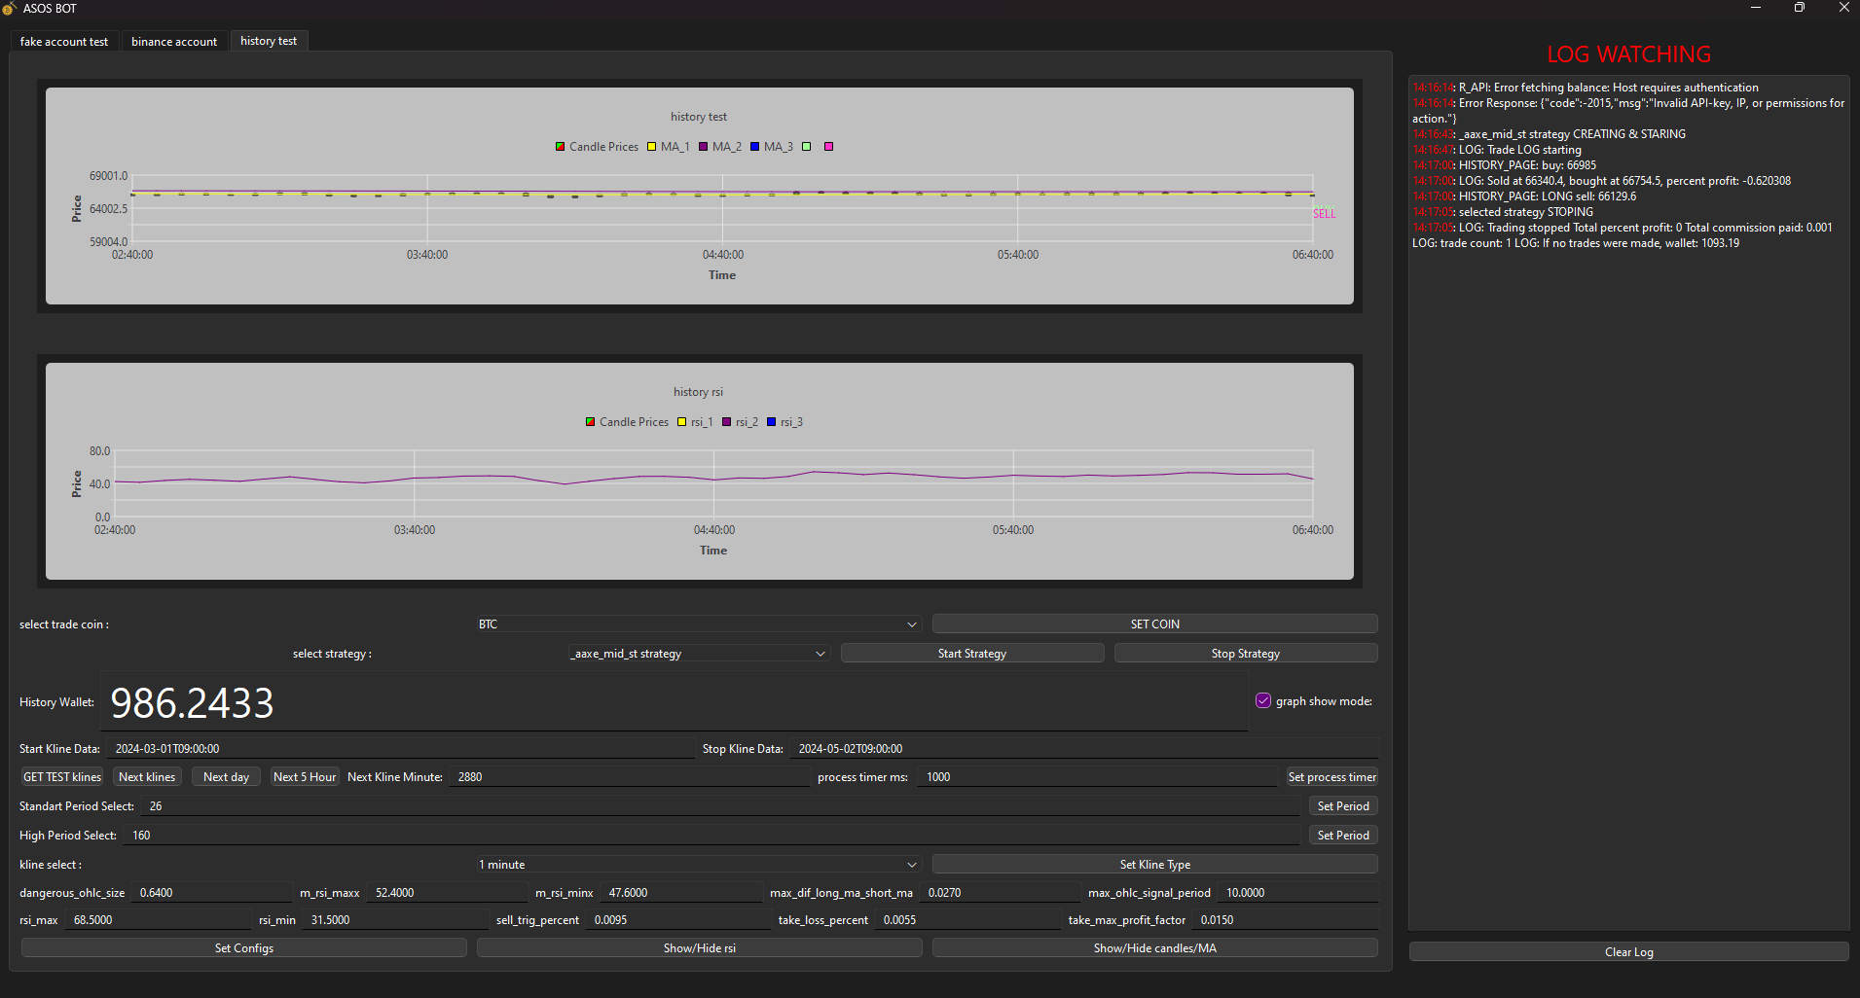Switch to the fake account test tab
The width and height of the screenshot is (1860, 998).
pos(64,41)
